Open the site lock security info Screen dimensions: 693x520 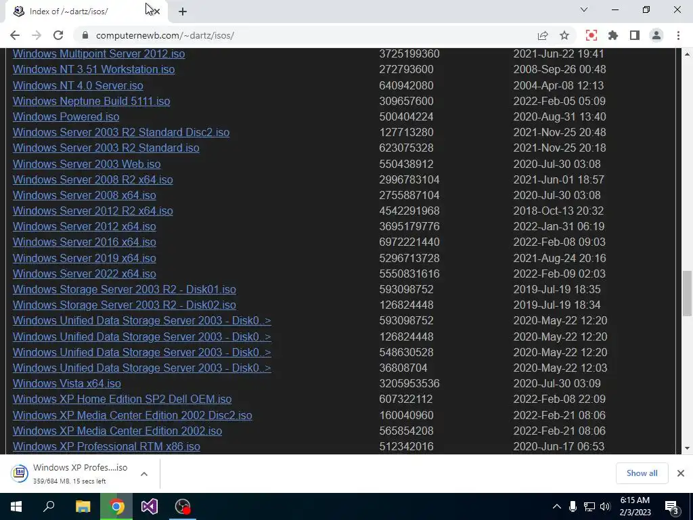tap(85, 35)
